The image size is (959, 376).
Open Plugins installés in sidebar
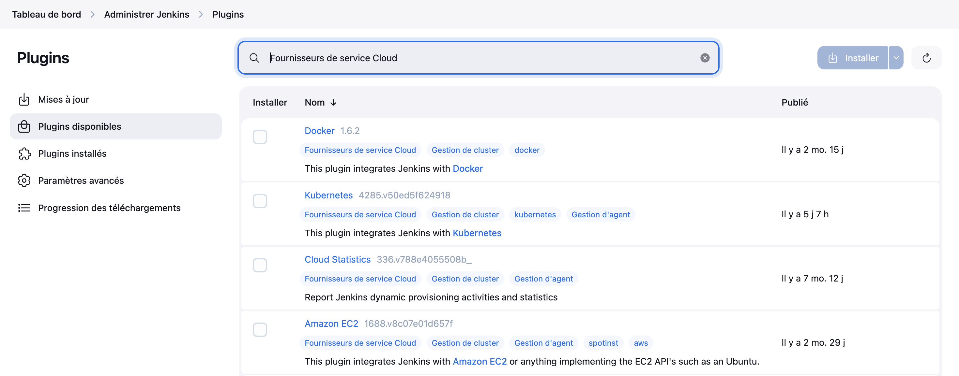[x=72, y=153]
